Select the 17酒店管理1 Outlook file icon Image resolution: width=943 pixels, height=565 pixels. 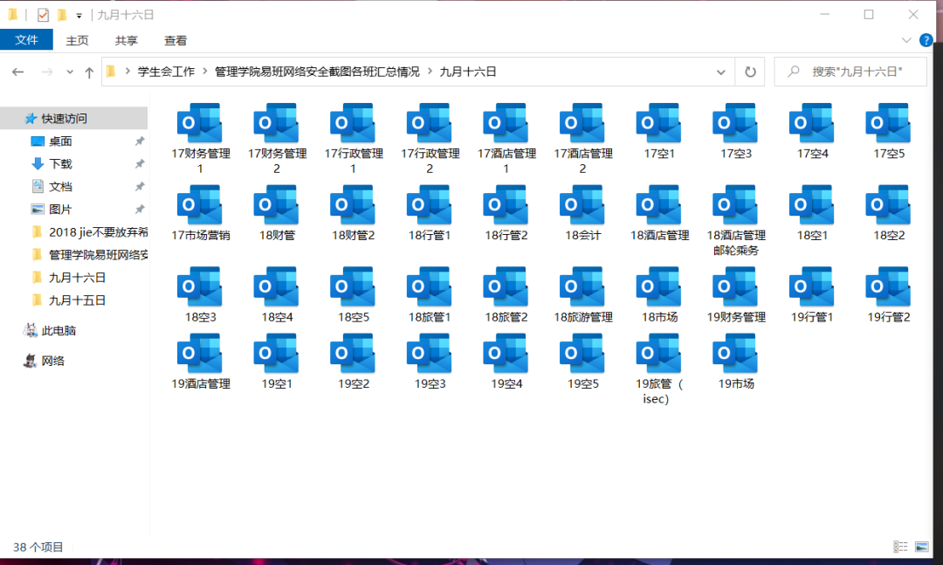click(506, 123)
